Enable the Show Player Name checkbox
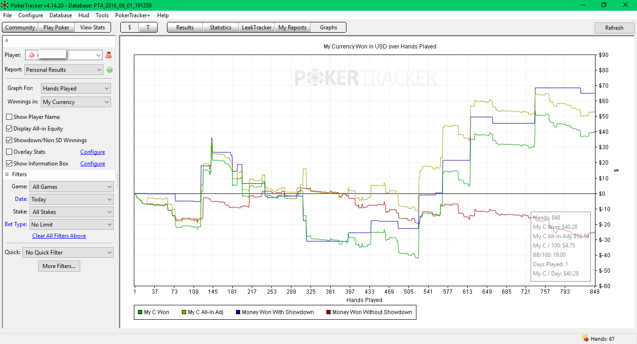 [x=9, y=117]
